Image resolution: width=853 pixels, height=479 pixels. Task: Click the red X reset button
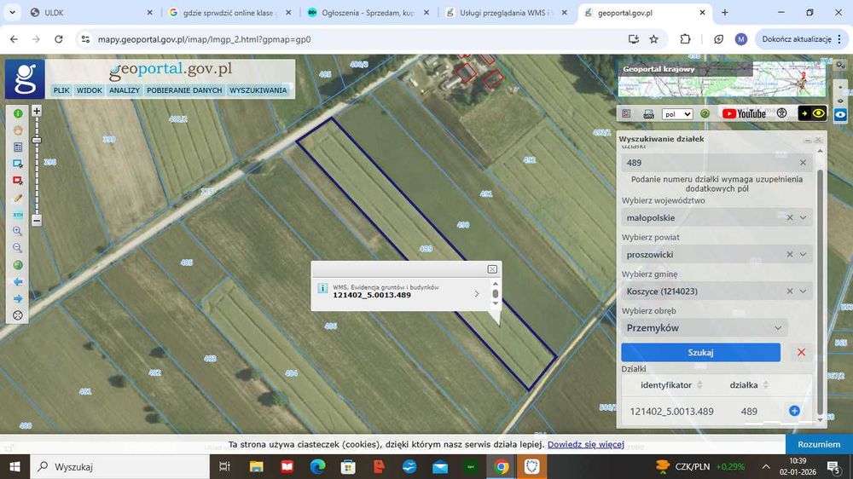(801, 352)
